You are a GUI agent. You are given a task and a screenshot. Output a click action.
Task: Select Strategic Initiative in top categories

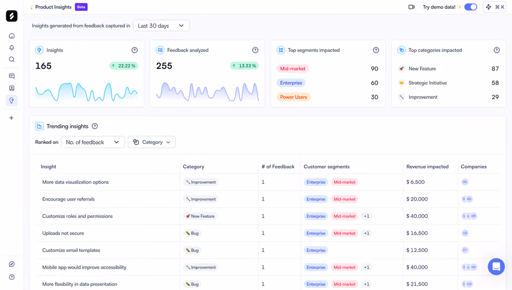coord(428,83)
